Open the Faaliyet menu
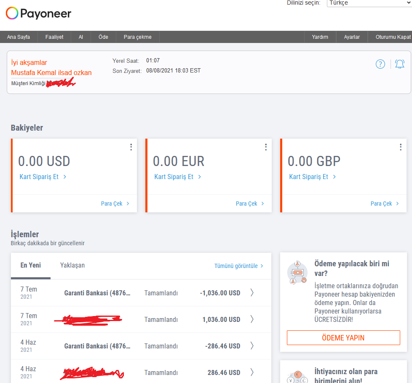 pos(54,37)
